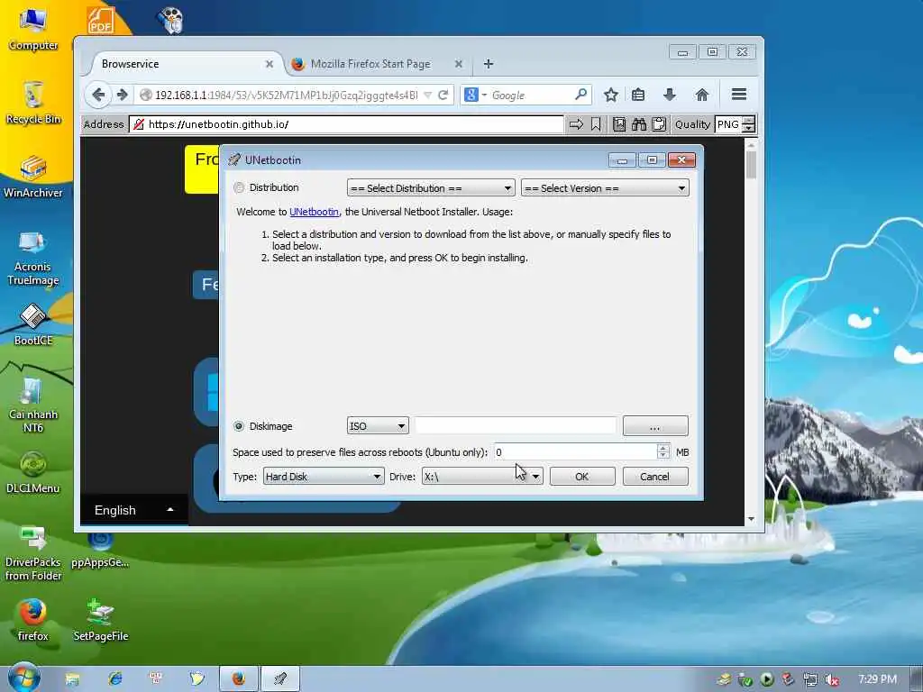This screenshot has width=923, height=692.
Task: Open Internet Explorer from the taskbar
Action: click(114, 678)
